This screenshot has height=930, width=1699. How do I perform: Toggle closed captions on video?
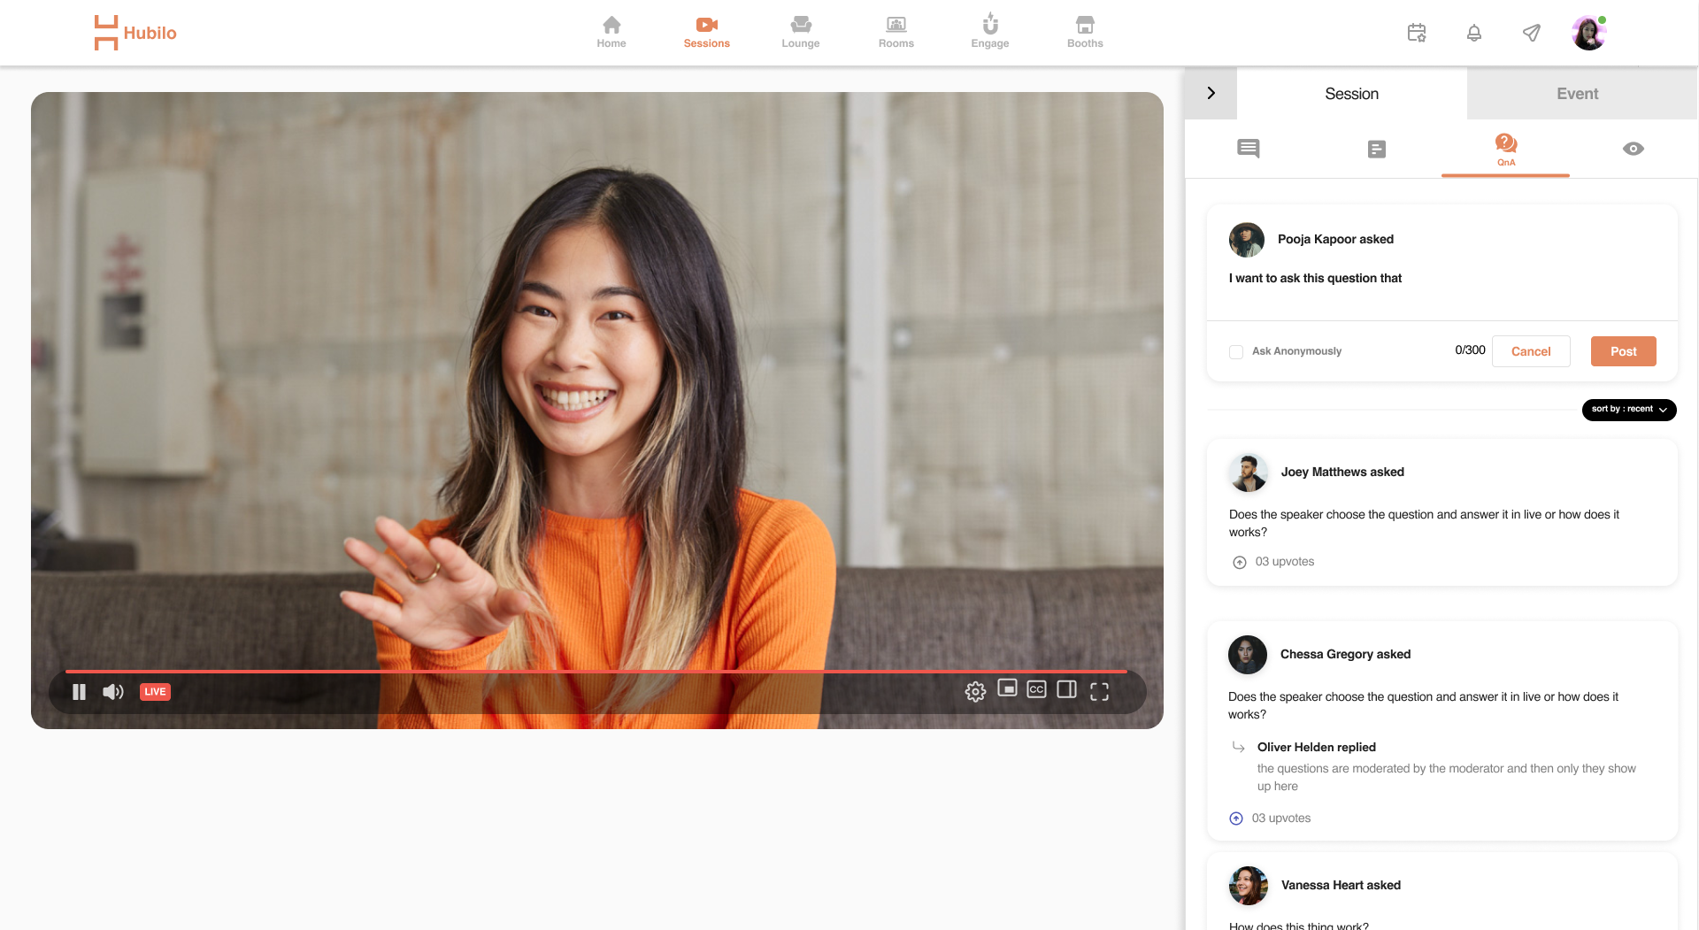tap(1036, 690)
